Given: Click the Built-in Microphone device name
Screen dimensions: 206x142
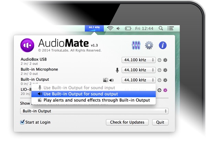Looking at the screenshot, I should (x=39, y=69).
